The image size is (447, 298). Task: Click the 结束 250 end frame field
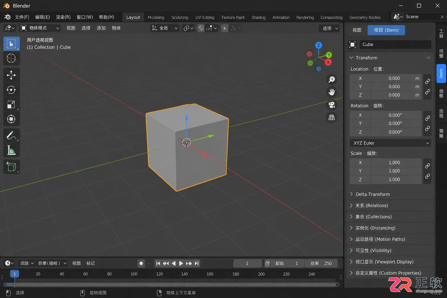tap(321, 263)
